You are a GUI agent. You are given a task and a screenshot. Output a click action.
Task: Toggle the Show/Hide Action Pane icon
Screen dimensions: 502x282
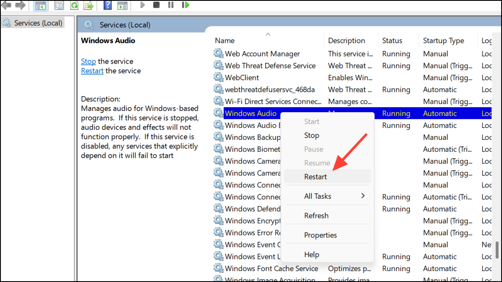click(122, 5)
